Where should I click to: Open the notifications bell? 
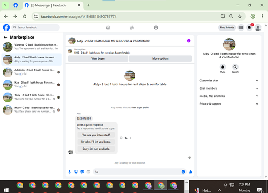249,27
